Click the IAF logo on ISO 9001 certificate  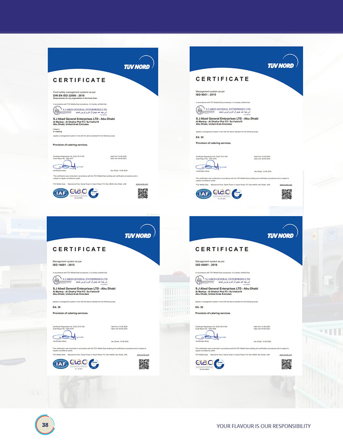click(x=203, y=194)
